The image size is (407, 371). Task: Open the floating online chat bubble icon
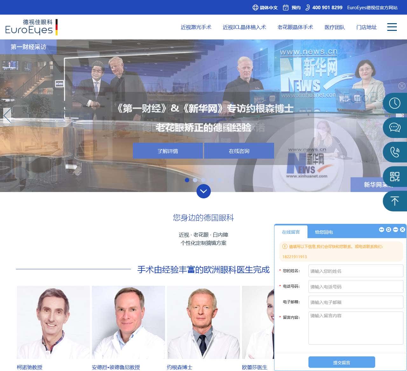(395, 127)
